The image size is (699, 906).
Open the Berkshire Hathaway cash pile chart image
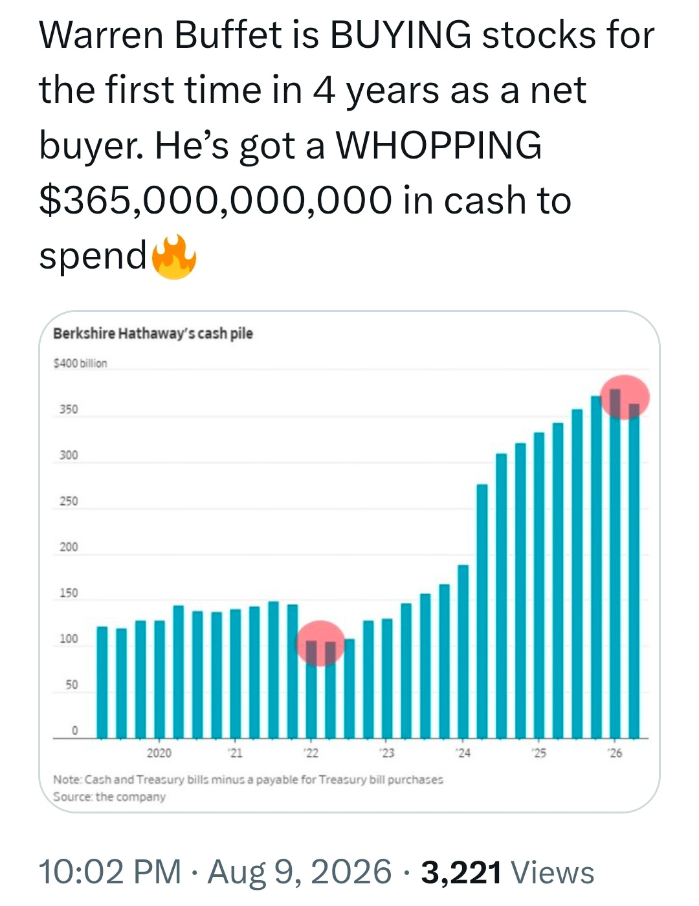point(349,562)
